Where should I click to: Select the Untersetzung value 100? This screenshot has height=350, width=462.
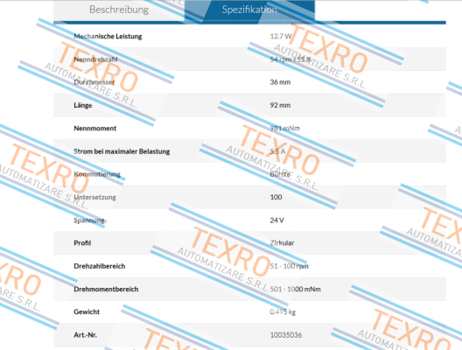pos(276,197)
